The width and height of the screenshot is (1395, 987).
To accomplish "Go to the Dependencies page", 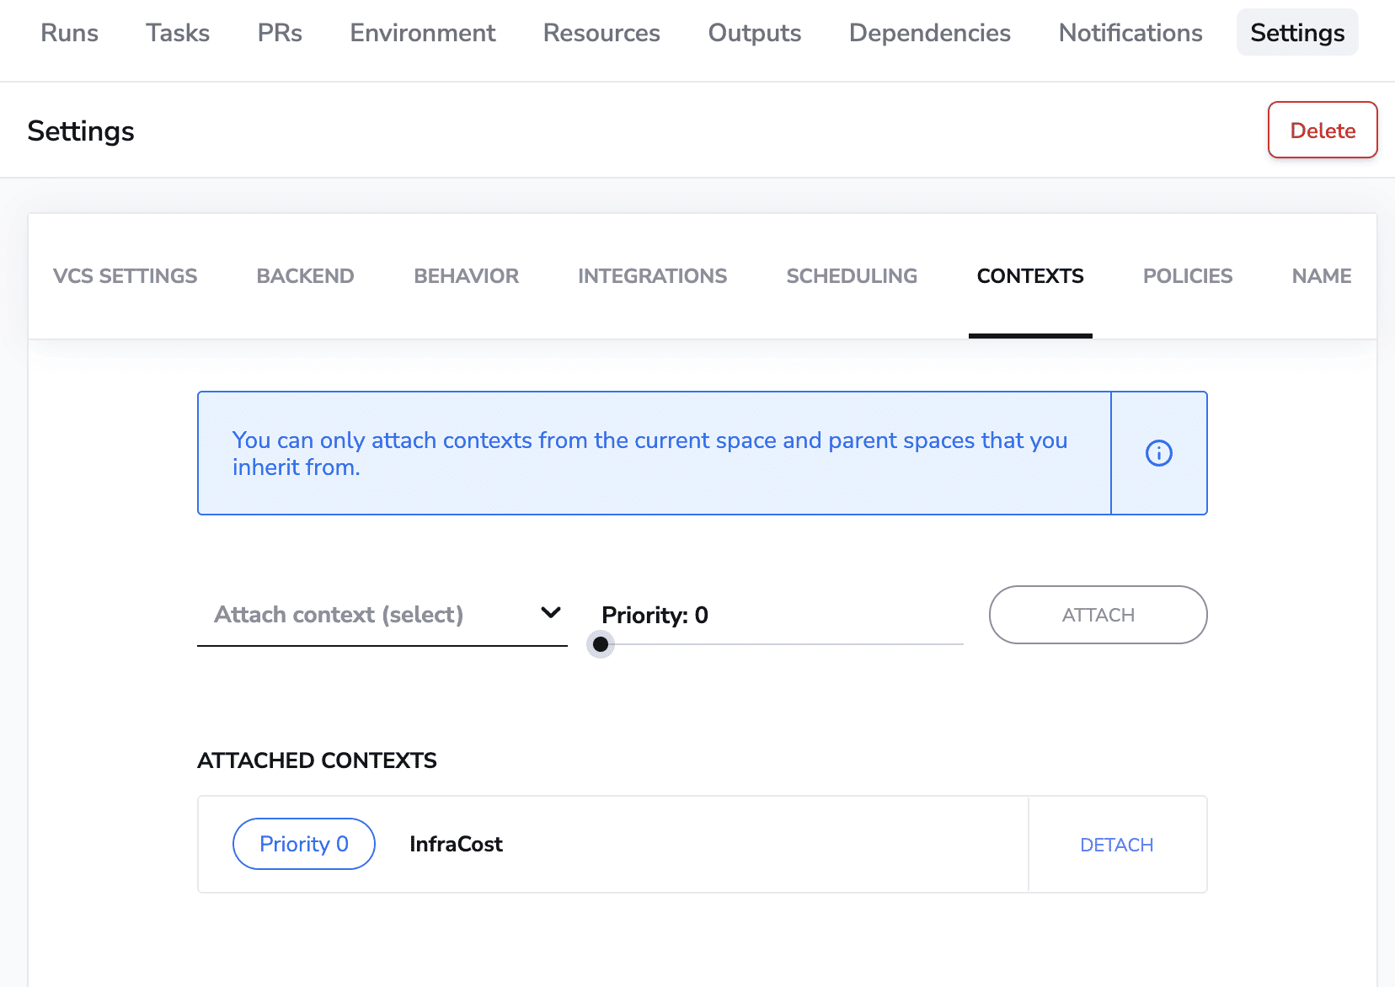I will (929, 33).
